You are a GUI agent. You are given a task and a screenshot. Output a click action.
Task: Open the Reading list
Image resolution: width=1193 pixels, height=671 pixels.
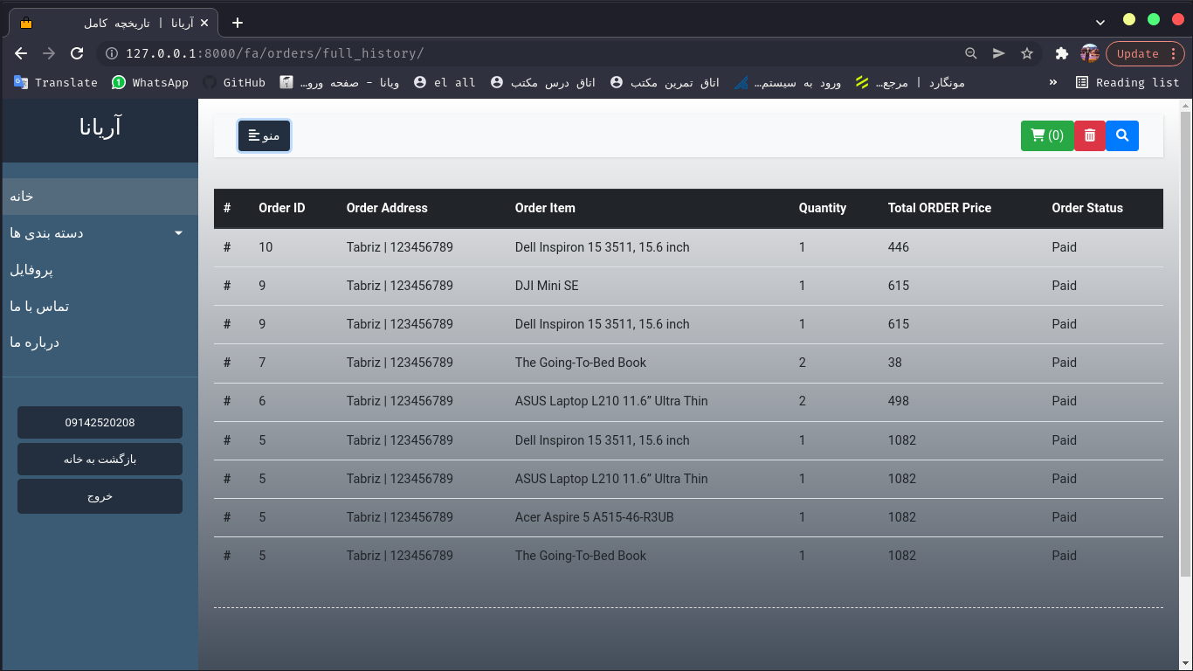coord(1127,82)
